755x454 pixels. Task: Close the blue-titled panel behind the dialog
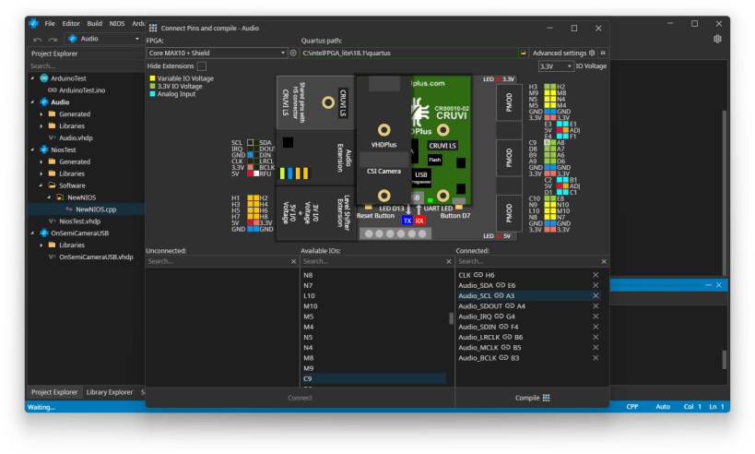pyautogui.click(x=718, y=285)
